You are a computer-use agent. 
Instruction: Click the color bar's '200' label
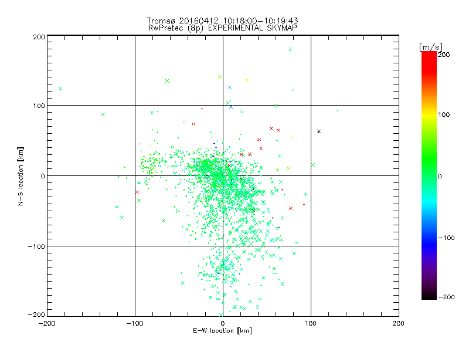(x=444, y=55)
